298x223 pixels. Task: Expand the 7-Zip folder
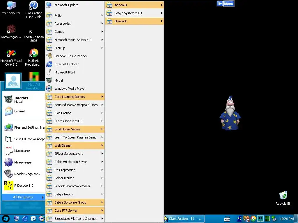point(75,15)
